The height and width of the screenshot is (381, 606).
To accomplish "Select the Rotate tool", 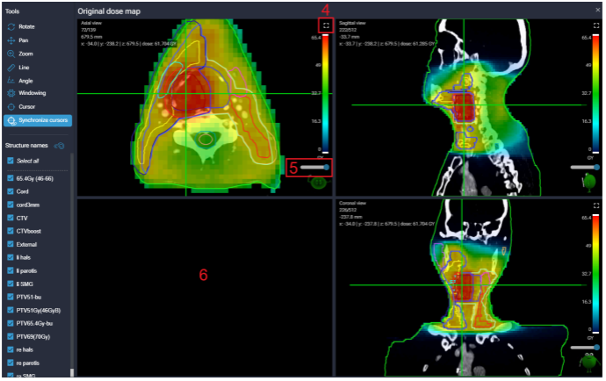I will [26, 27].
